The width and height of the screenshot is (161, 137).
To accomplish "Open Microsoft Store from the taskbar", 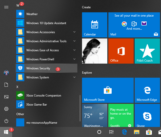I will pyautogui.click(x=149, y=132).
